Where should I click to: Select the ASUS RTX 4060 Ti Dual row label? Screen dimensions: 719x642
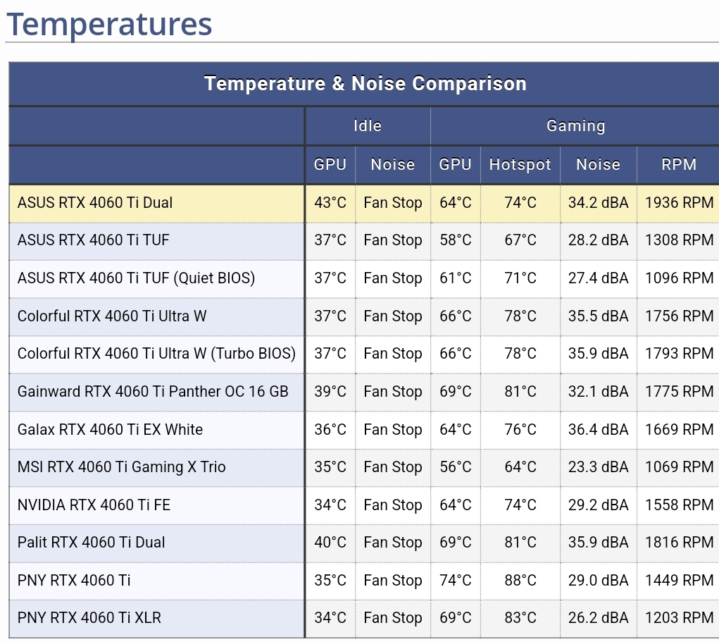[x=95, y=203]
